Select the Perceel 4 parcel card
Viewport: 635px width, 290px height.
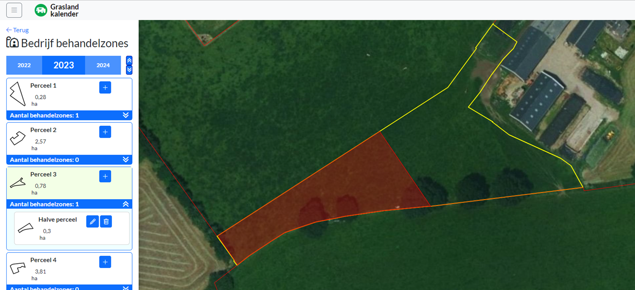pyautogui.click(x=69, y=271)
